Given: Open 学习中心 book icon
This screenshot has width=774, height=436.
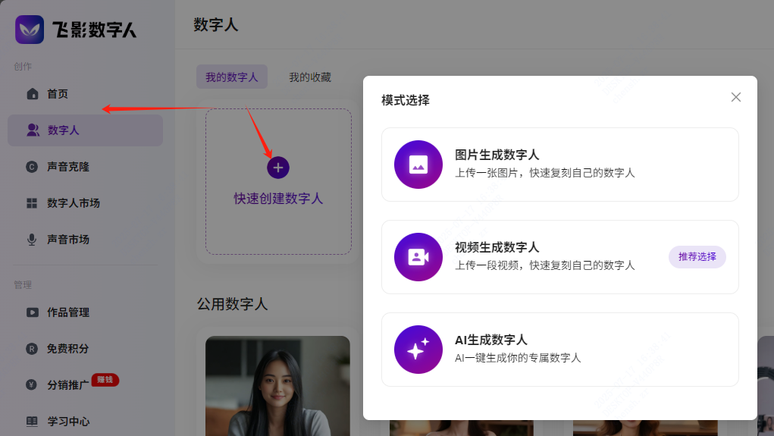Looking at the screenshot, I should pos(32,421).
